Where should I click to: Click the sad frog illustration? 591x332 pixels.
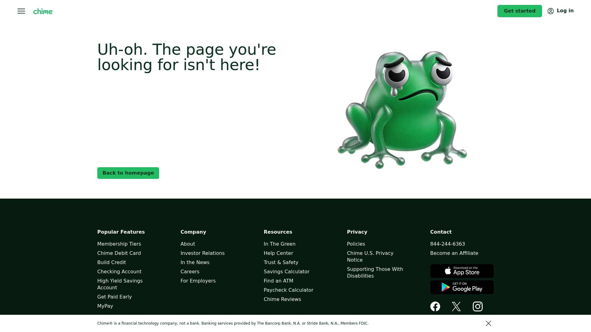click(402, 110)
